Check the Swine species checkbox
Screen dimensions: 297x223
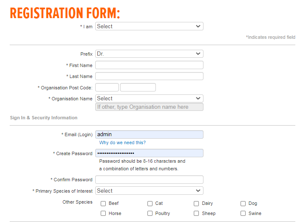click(243, 213)
